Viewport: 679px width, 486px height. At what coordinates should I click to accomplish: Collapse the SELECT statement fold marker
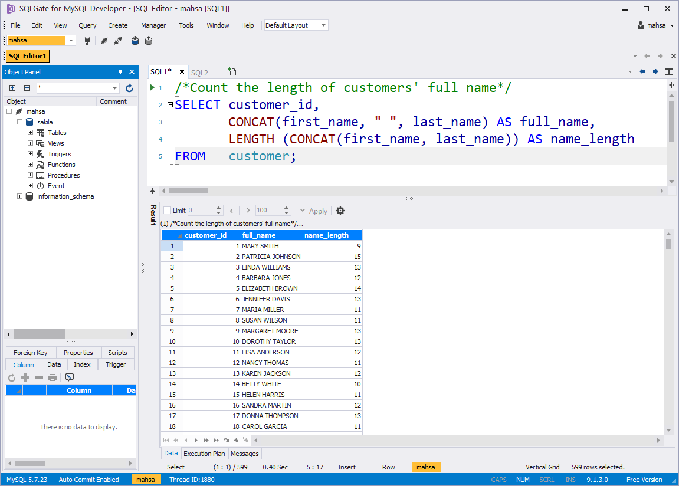[170, 105]
